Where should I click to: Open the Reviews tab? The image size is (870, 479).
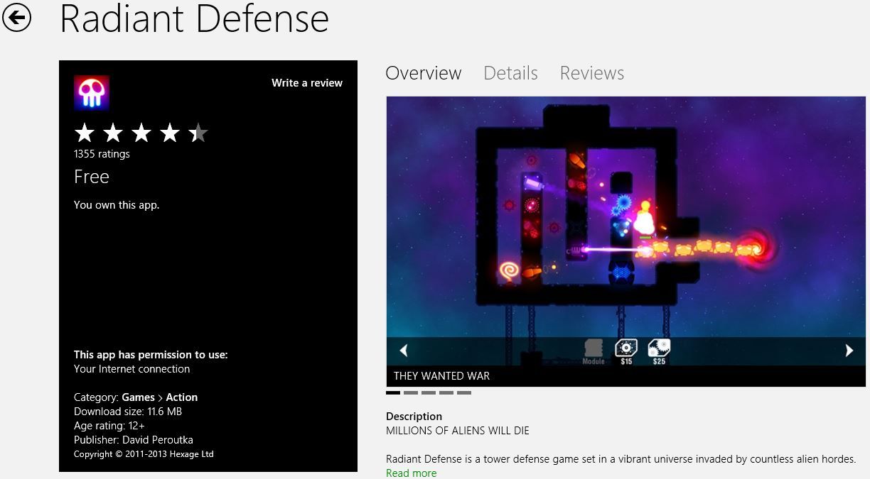click(x=592, y=73)
